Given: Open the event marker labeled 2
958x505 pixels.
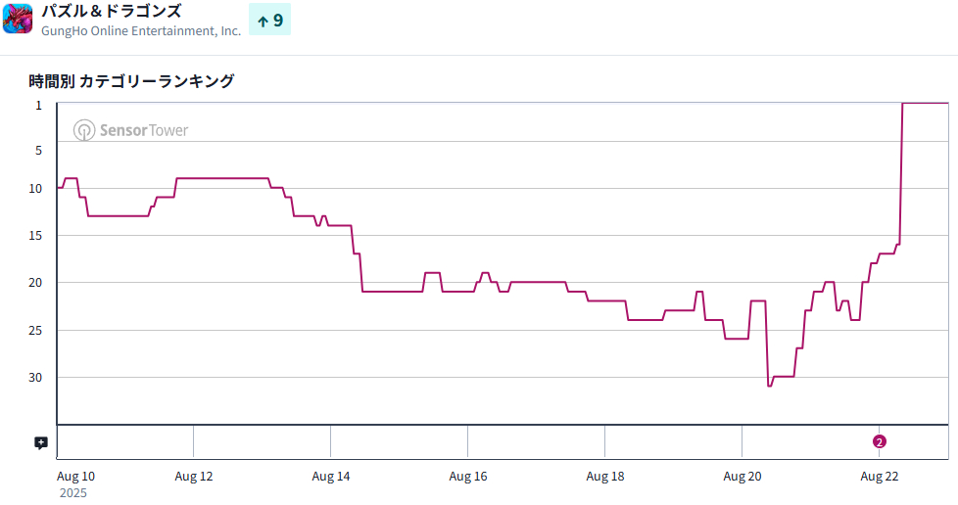Looking at the screenshot, I should tap(880, 441).
